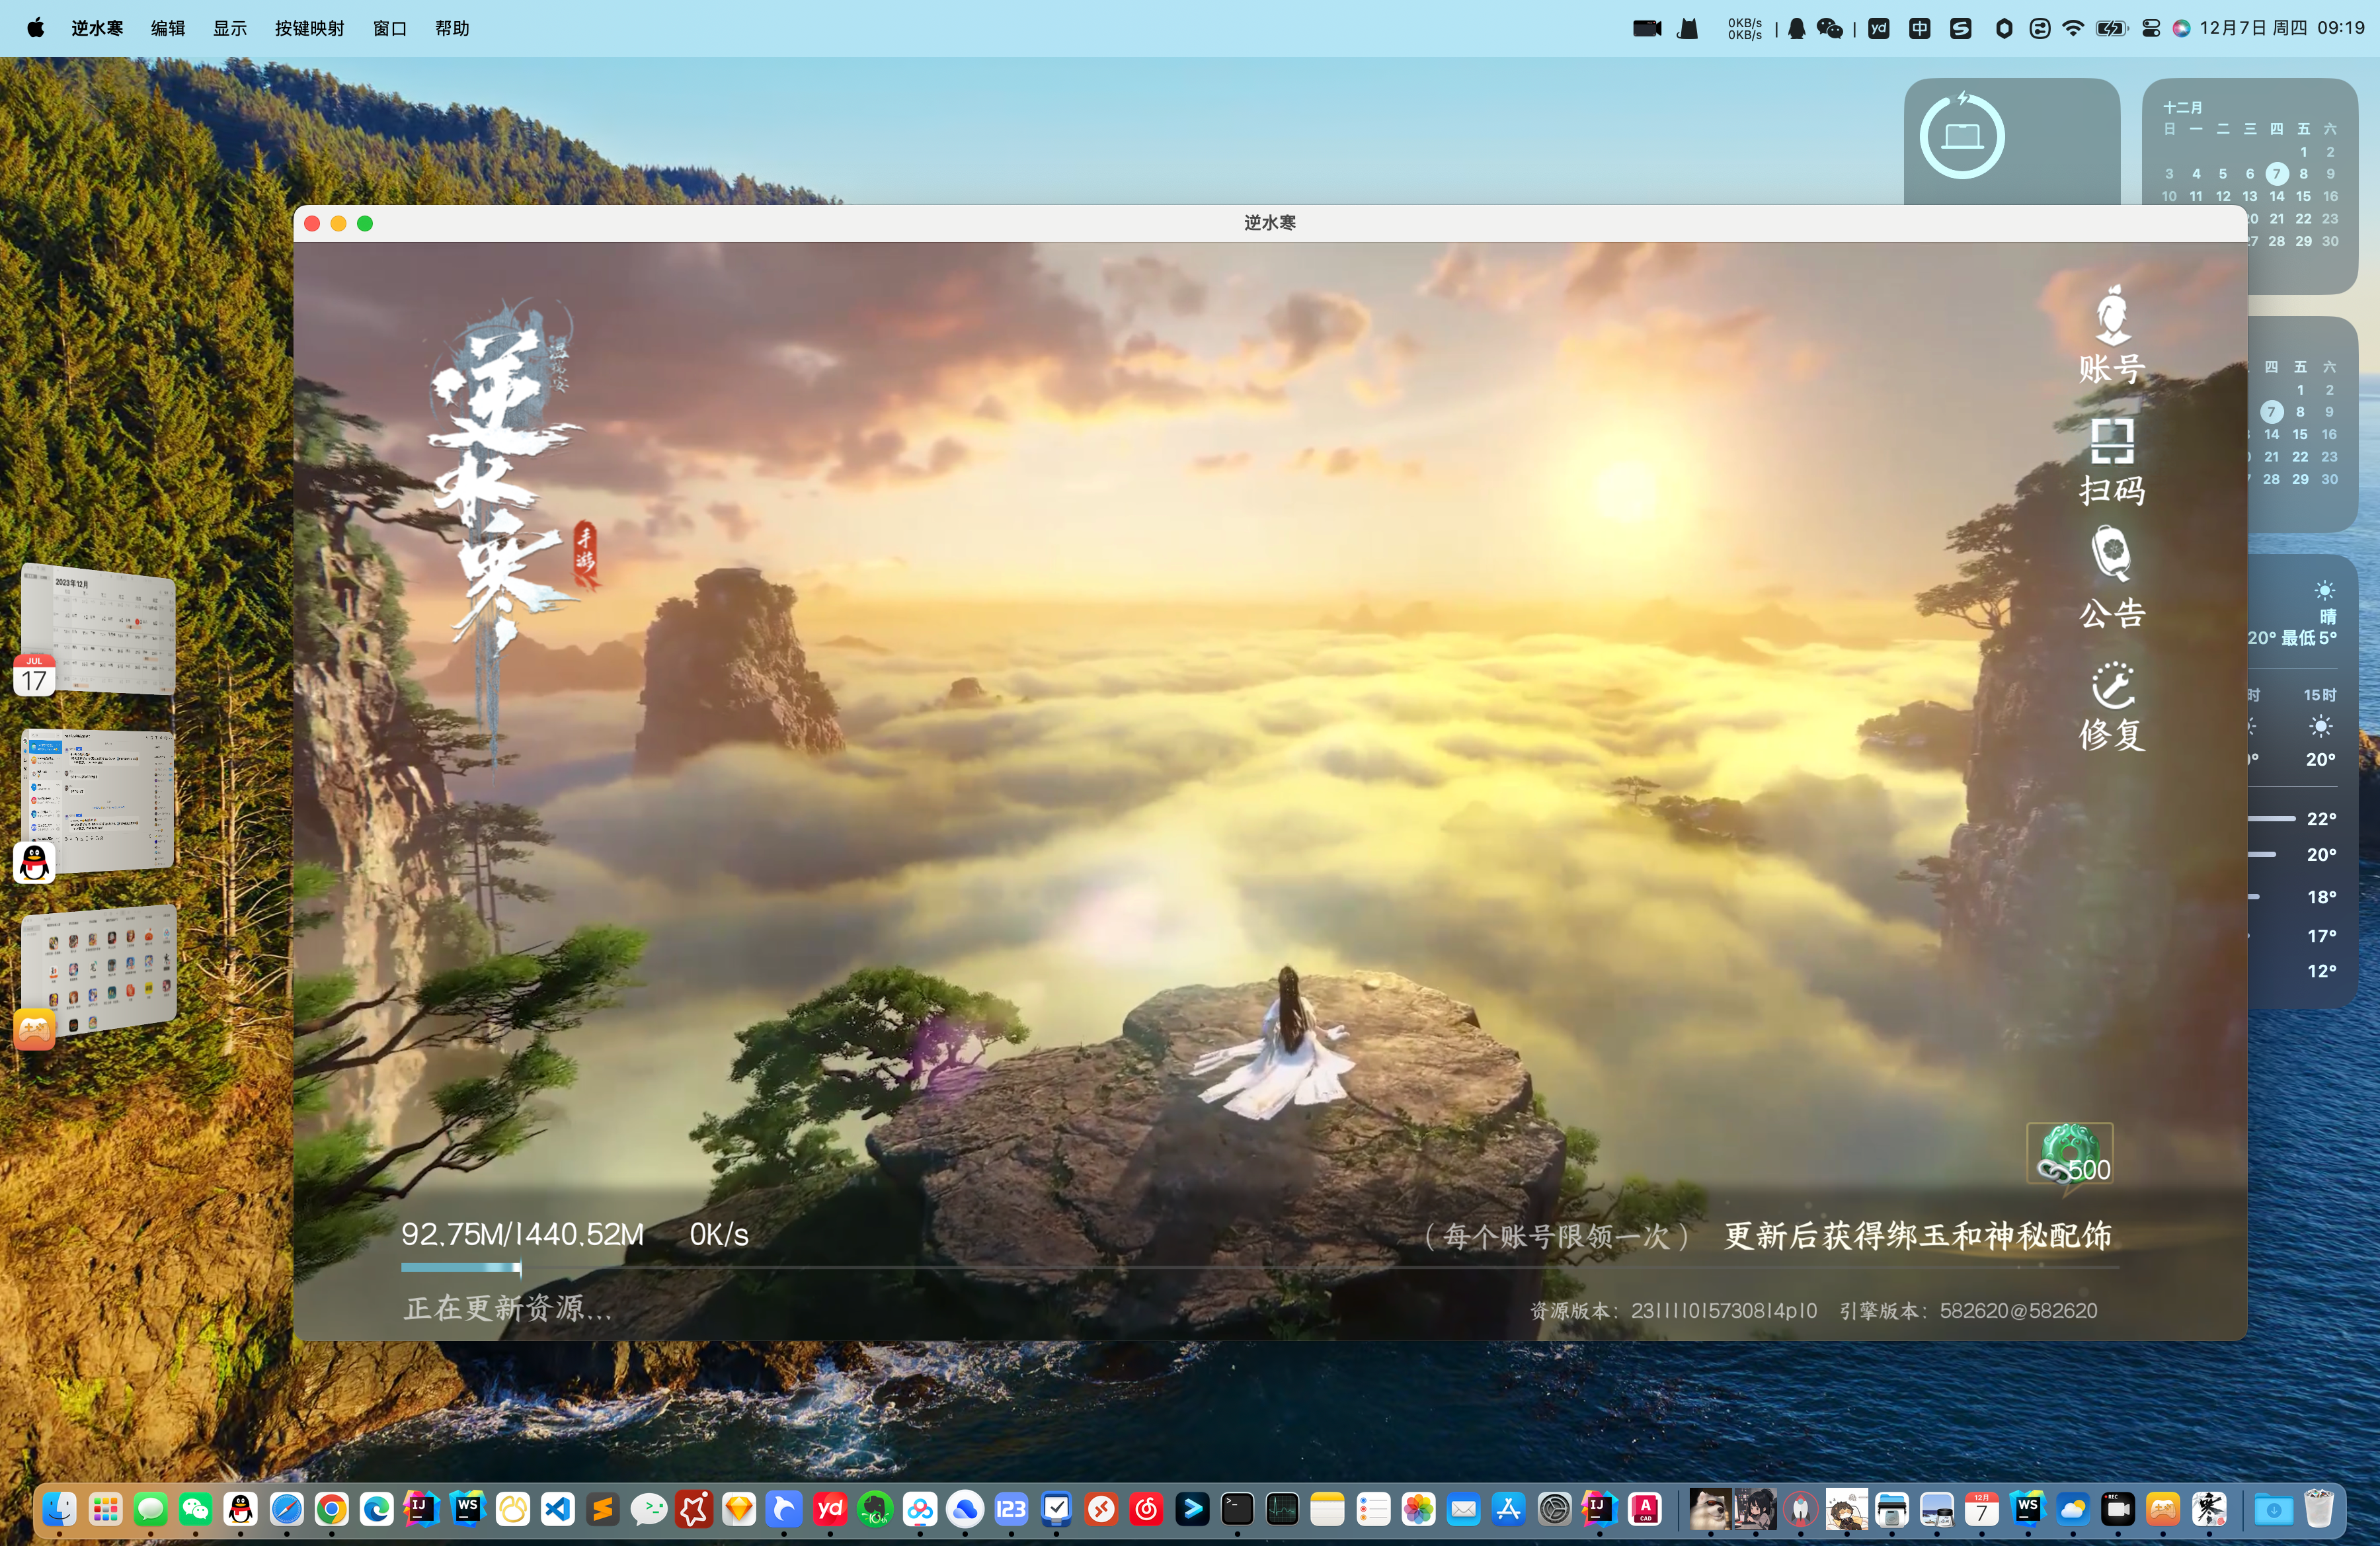Open NetEase Cloud Music from the Dock

[1147, 1508]
